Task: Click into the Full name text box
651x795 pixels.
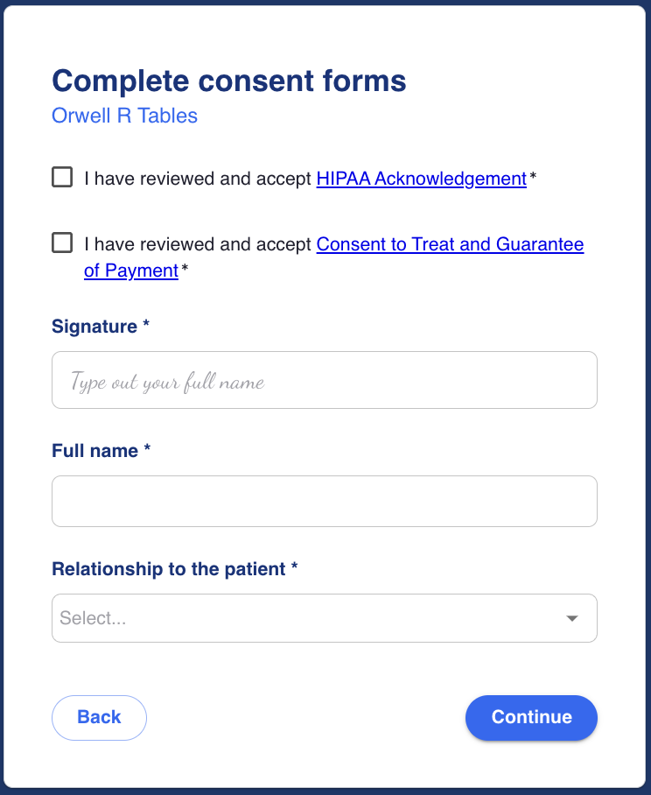Action: pyautogui.click(x=325, y=502)
